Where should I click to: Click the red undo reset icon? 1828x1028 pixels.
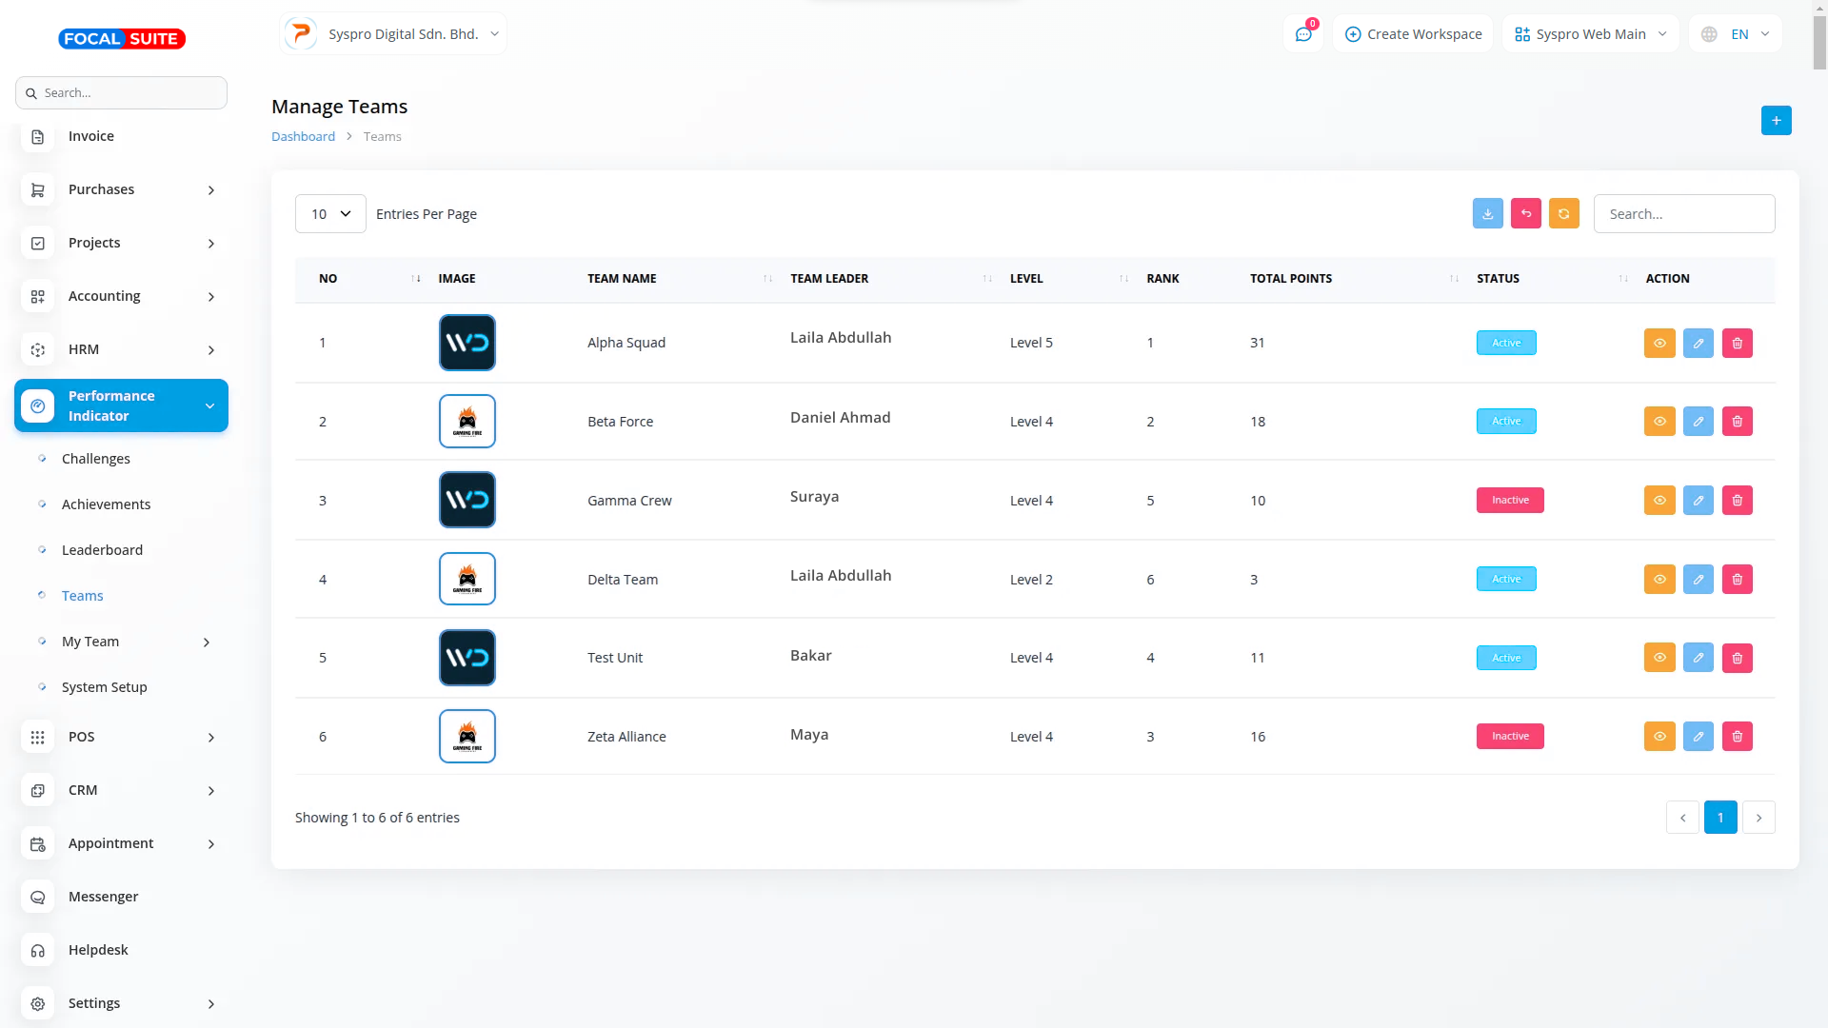pos(1525,214)
